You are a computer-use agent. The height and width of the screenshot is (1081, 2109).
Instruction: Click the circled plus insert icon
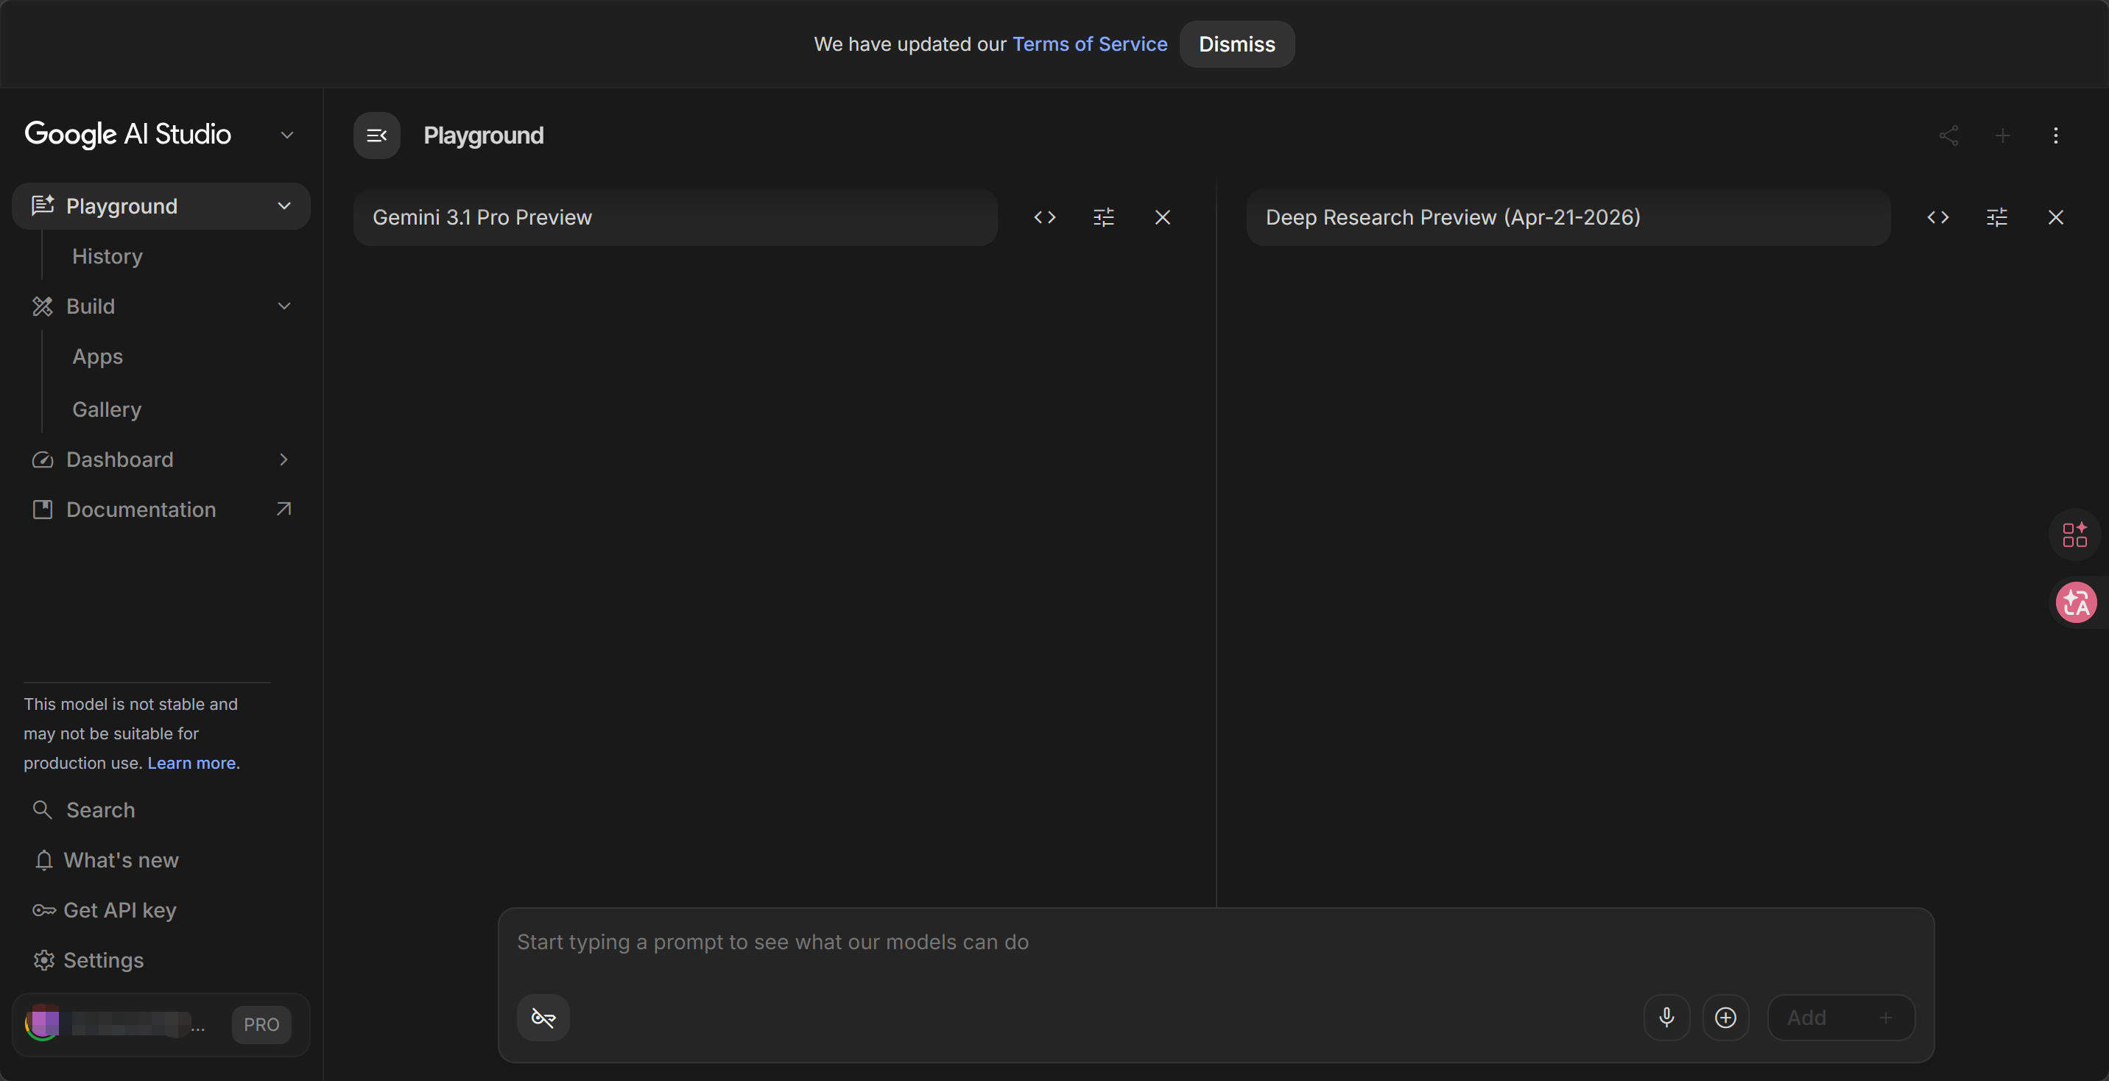pyautogui.click(x=1726, y=1017)
